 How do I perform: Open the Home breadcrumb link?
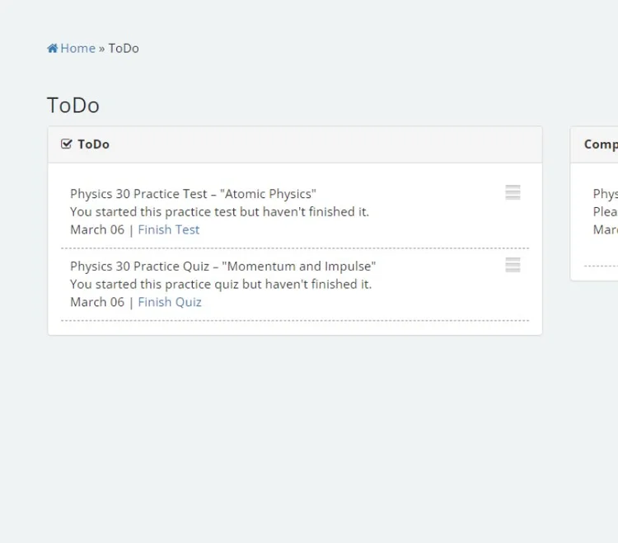[77, 48]
